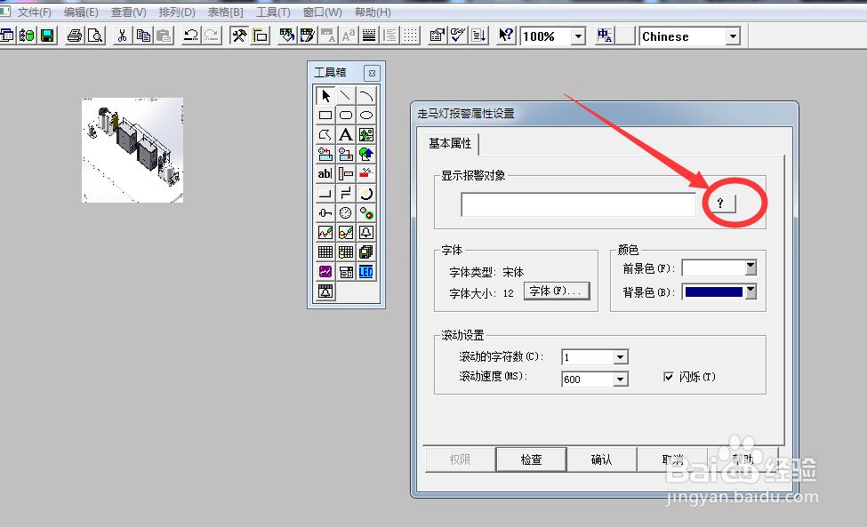Screen dimensions: 867x527
Task: Click the context help arrow question icon
Action: coord(506,36)
